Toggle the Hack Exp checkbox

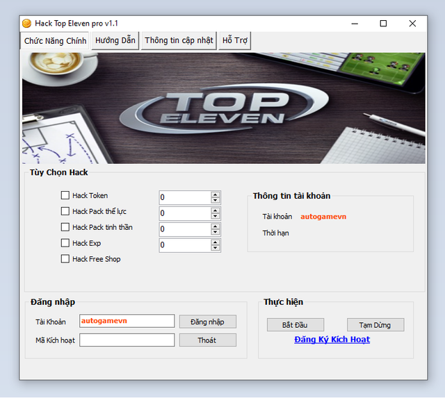click(65, 243)
